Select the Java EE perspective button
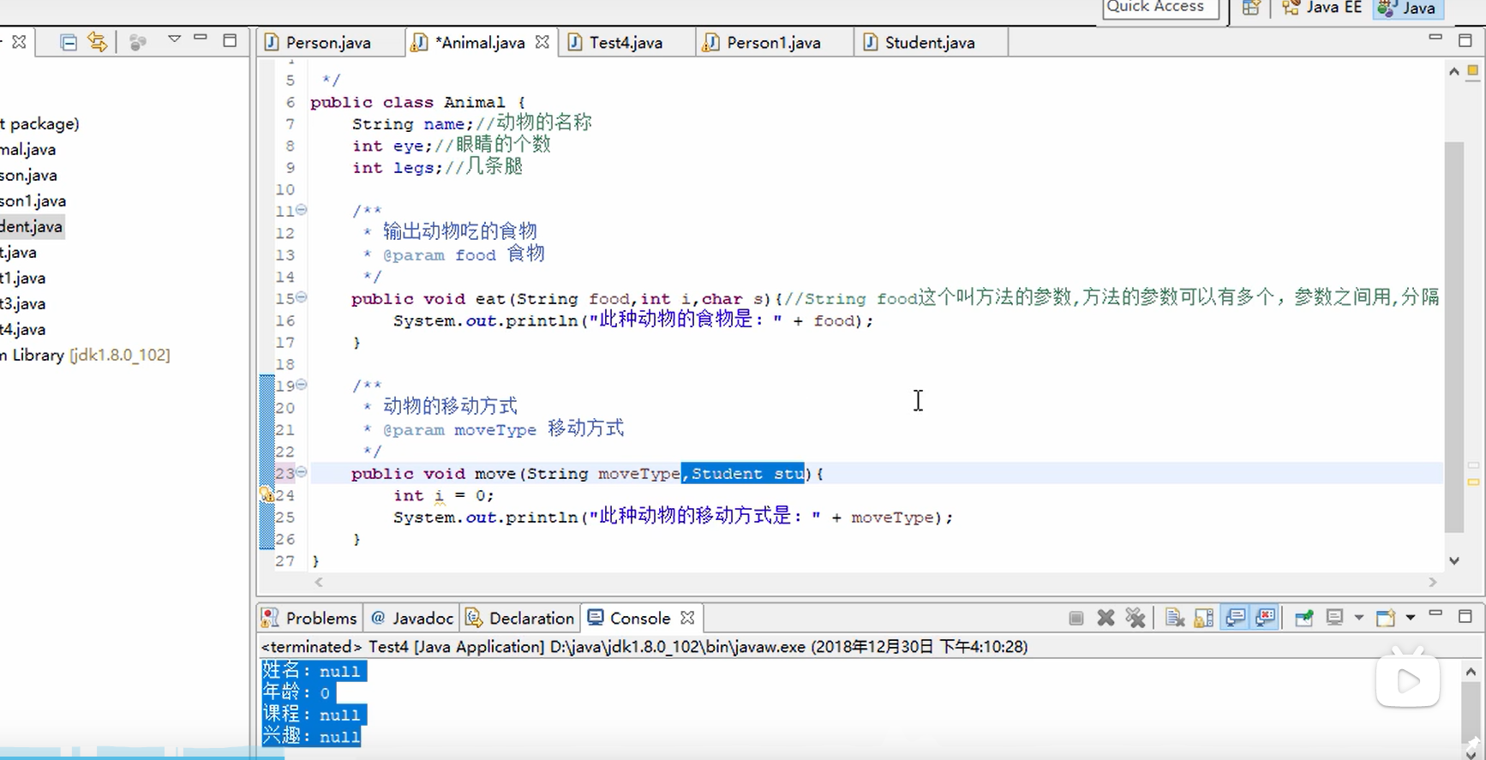Image resolution: width=1486 pixels, height=760 pixels. point(1321,8)
